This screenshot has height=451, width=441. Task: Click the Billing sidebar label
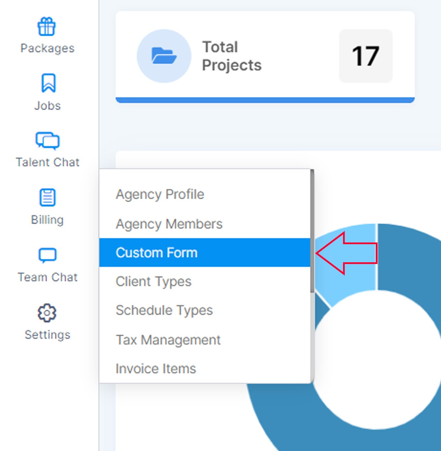click(47, 220)
